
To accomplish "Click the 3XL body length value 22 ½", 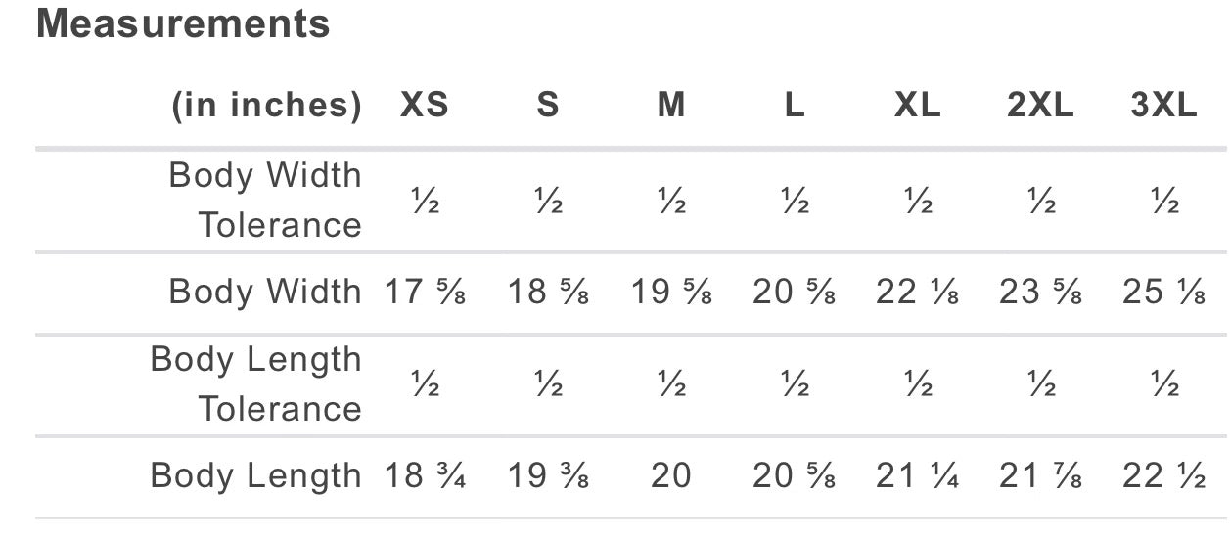I will (1163, 476).
